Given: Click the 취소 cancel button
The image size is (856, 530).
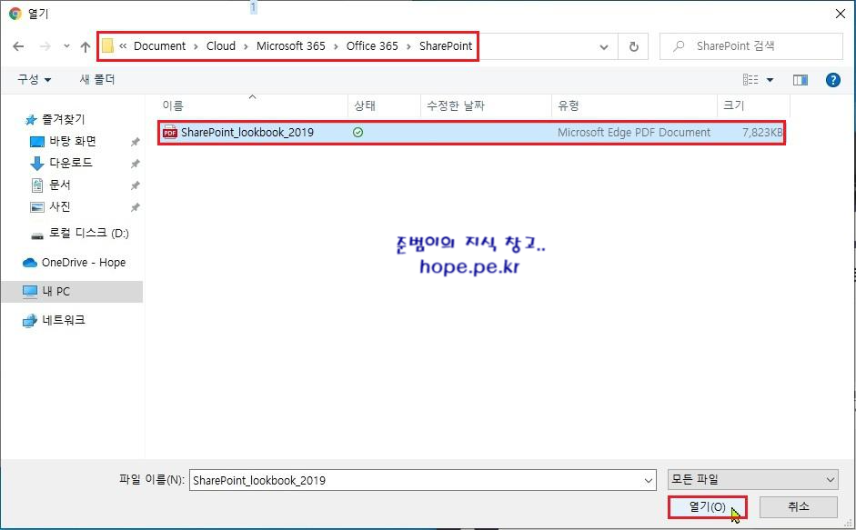Looking at the screenshot, I should (x=798, y=507).
